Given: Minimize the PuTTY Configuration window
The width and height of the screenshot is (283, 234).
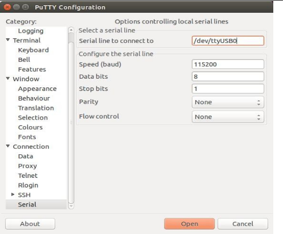Looking at the screenshot, I should click(x=16, y=7).
